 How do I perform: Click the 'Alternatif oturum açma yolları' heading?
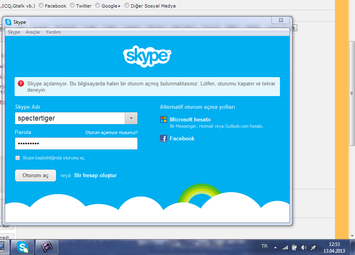(197, 107)
